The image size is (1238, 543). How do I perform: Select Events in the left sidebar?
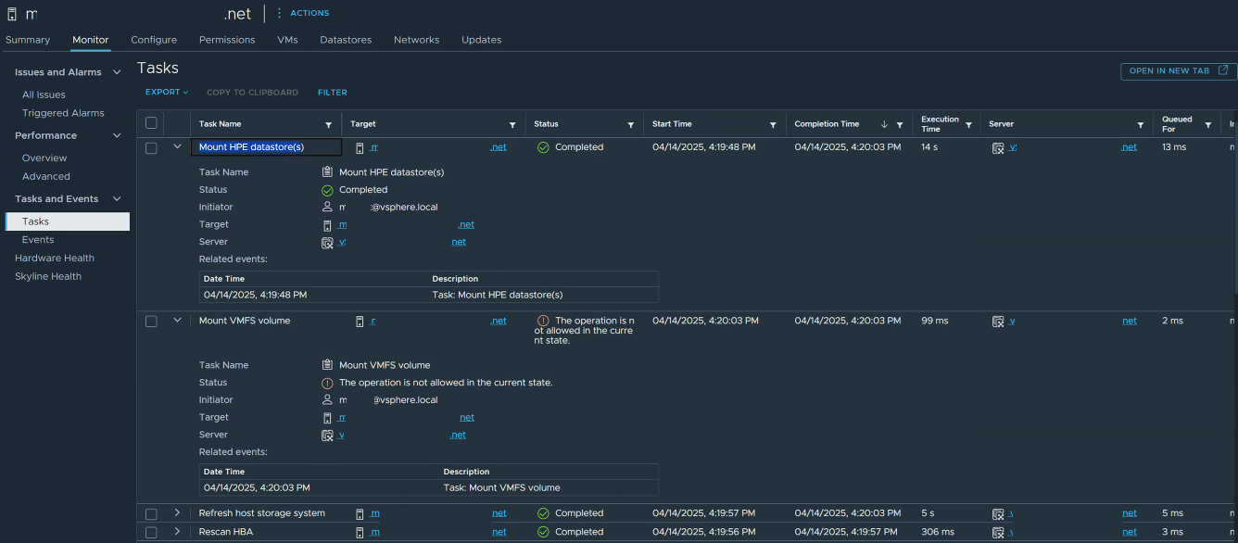[x=38, y=240]
